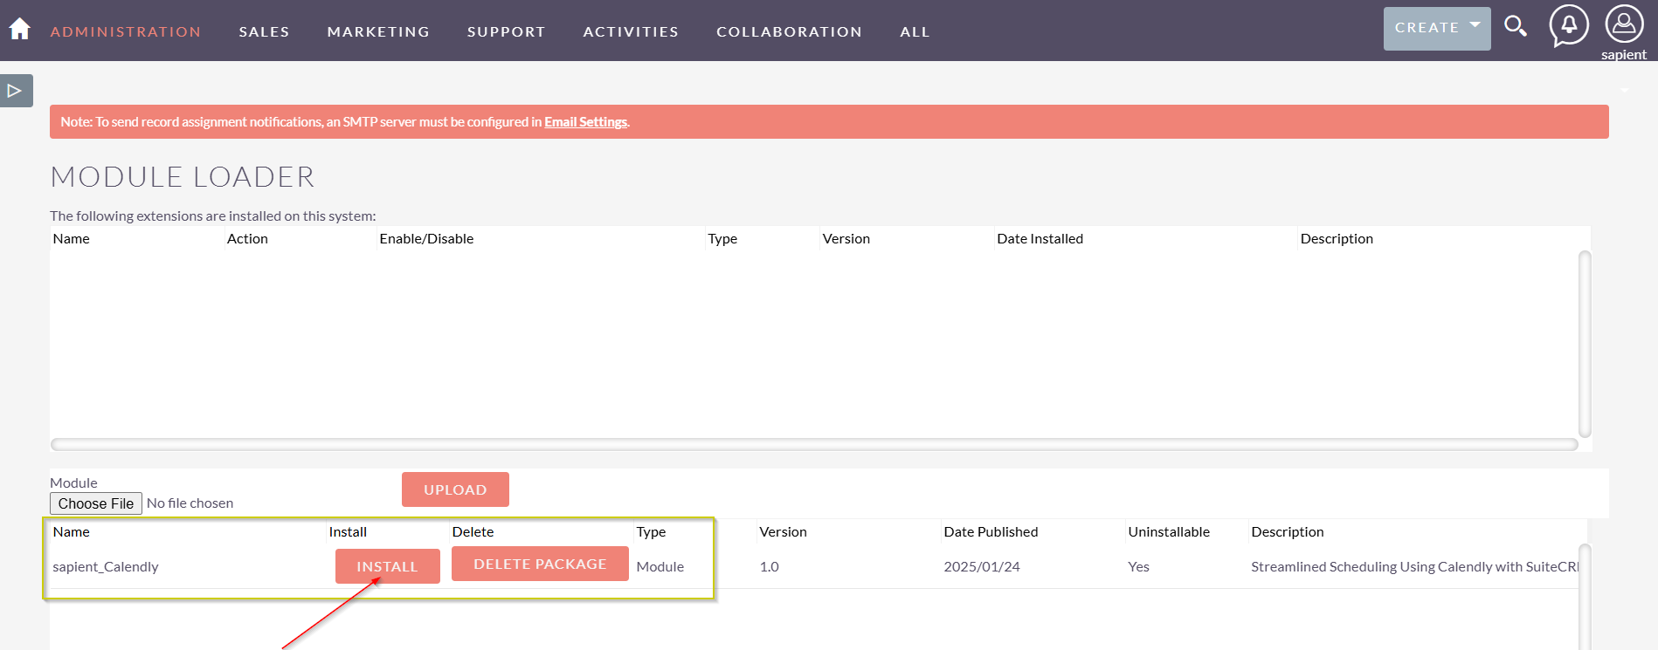Click the MODULE LOADER heading
This screenshot has width=1658, height=650.
(183, 177)
